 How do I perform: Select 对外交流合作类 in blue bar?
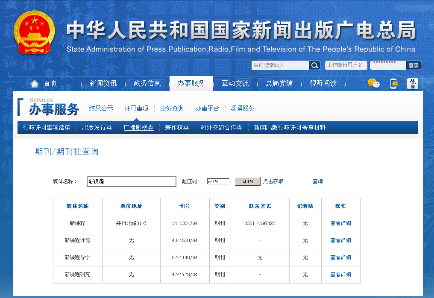pos(221,128)
